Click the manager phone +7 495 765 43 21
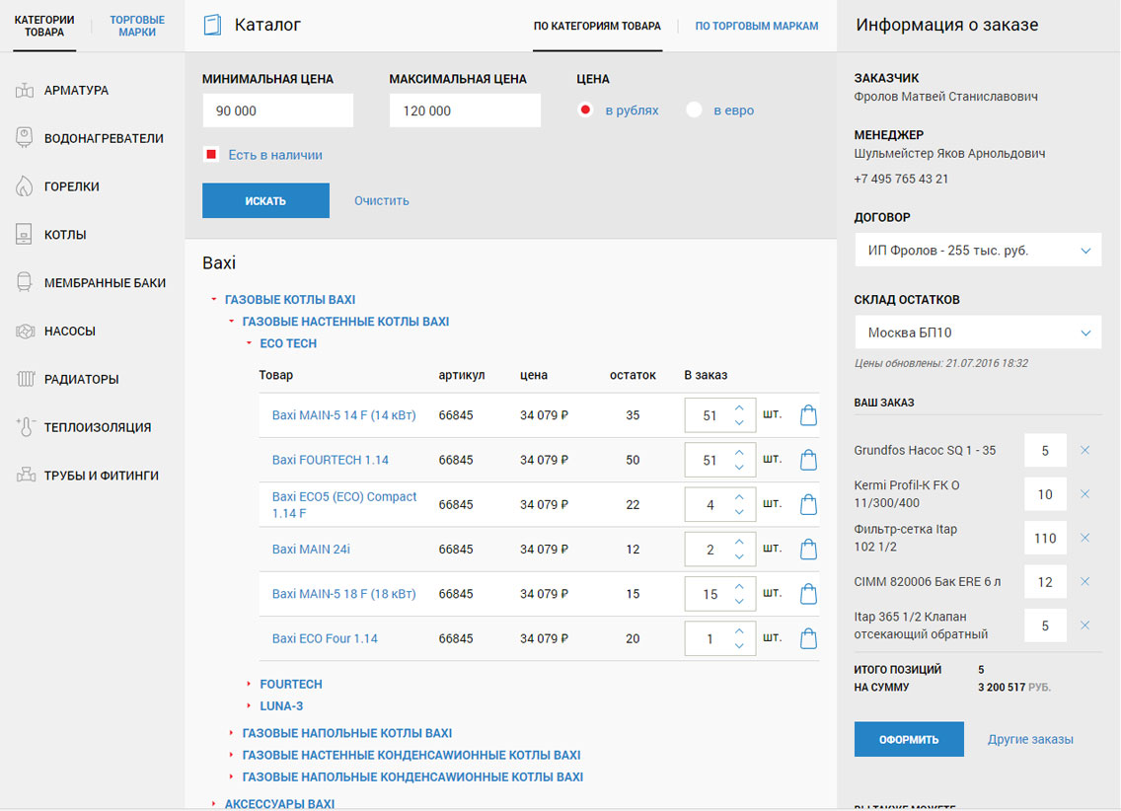1121x811 pixels. pyautogui.click(x=901, y=179)
